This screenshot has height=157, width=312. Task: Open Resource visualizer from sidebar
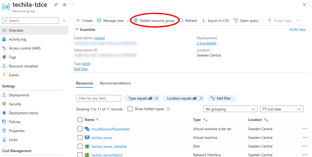coord(23,66)
